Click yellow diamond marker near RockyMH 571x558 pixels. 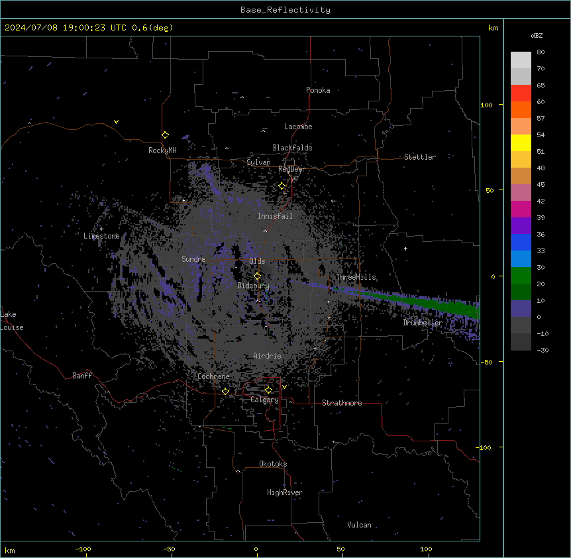(x=166, y=135)
